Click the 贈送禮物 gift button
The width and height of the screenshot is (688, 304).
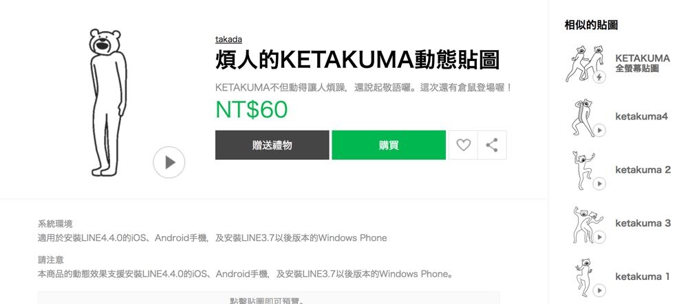[x=272, y=145]
